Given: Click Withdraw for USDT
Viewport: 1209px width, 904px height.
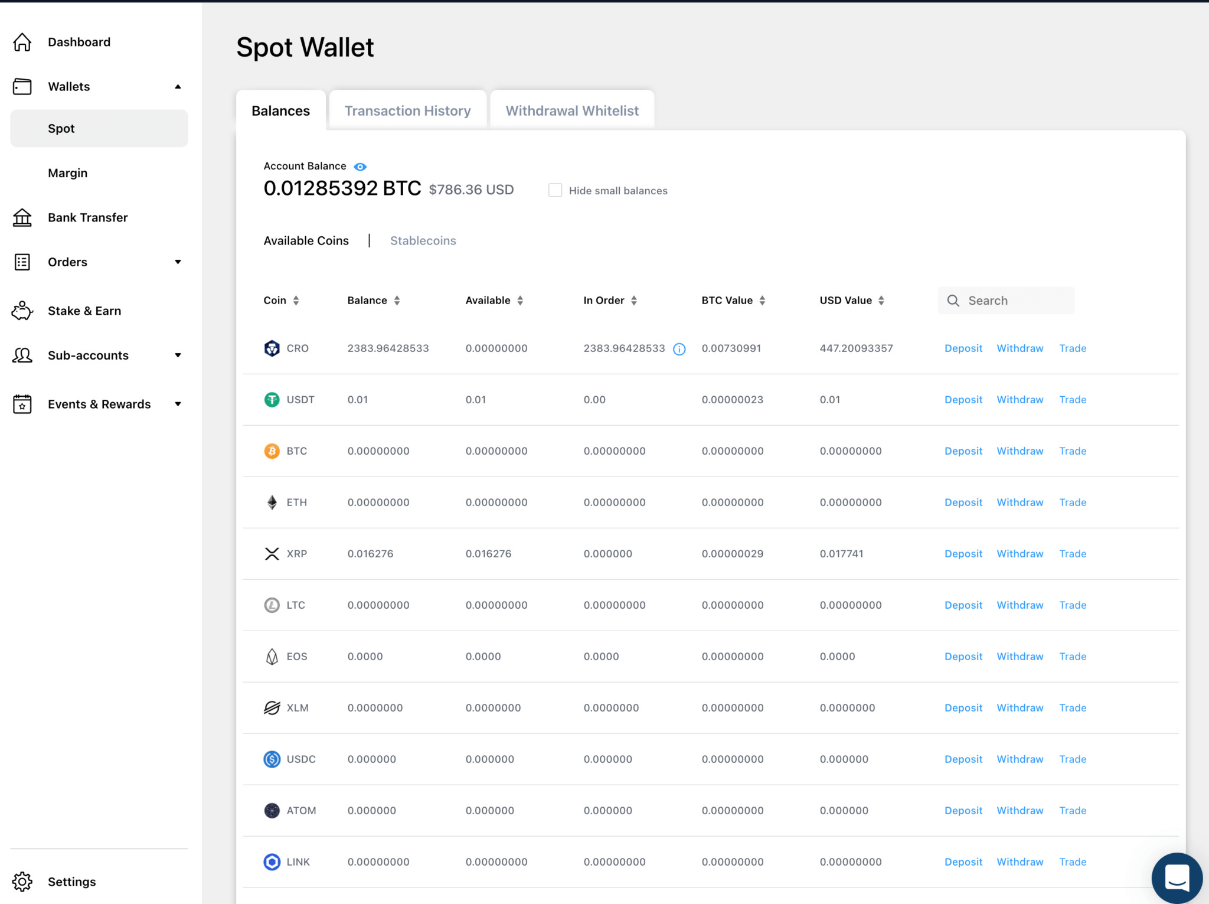Looking at the screenshot, I should pos(1020,400).
